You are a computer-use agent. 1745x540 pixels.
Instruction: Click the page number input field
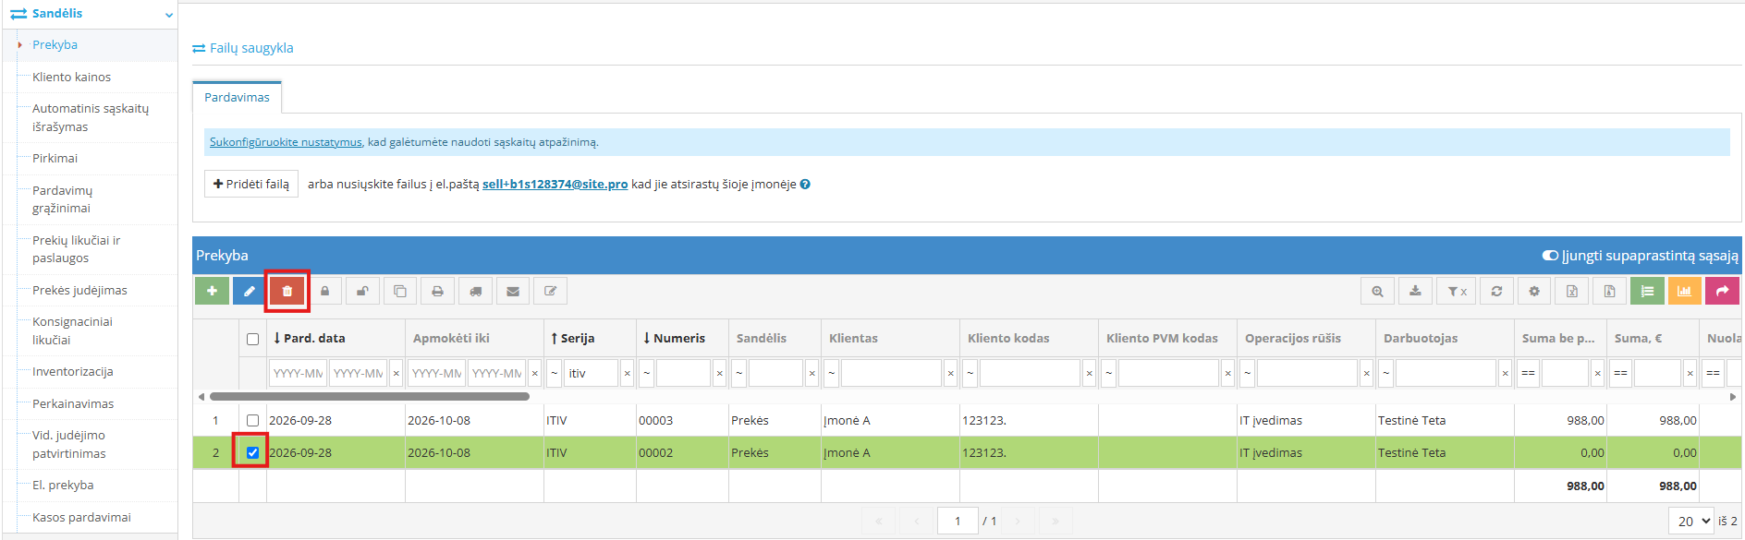pos(958,521)
